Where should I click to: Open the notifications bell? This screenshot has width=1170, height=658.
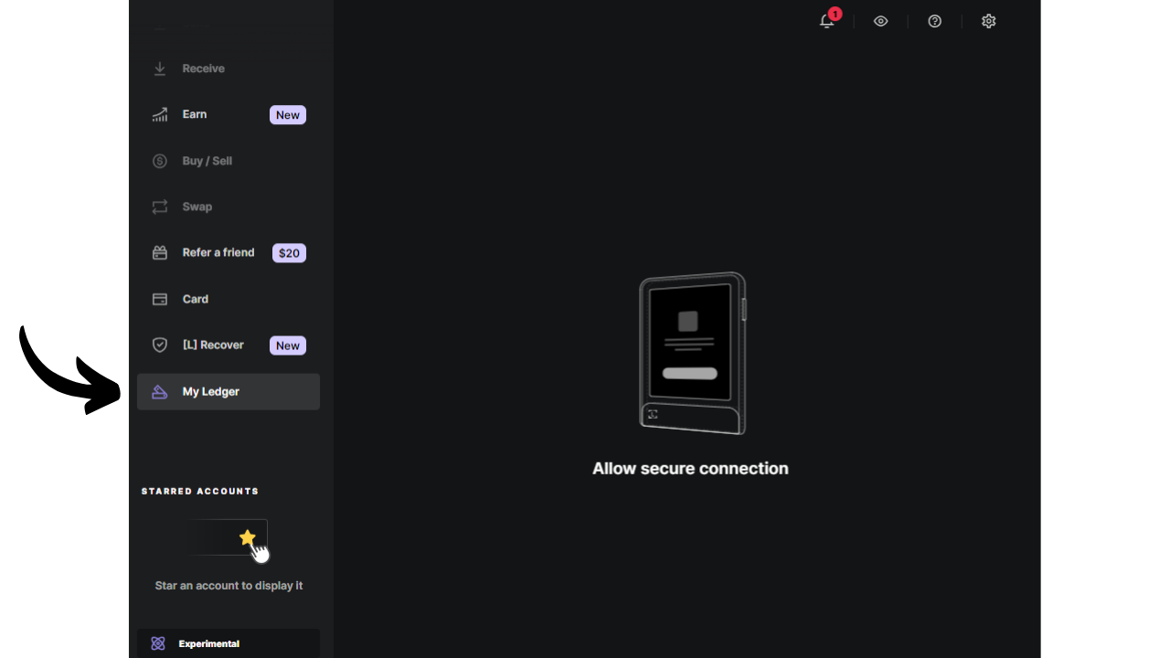click(x=826, y=21)
